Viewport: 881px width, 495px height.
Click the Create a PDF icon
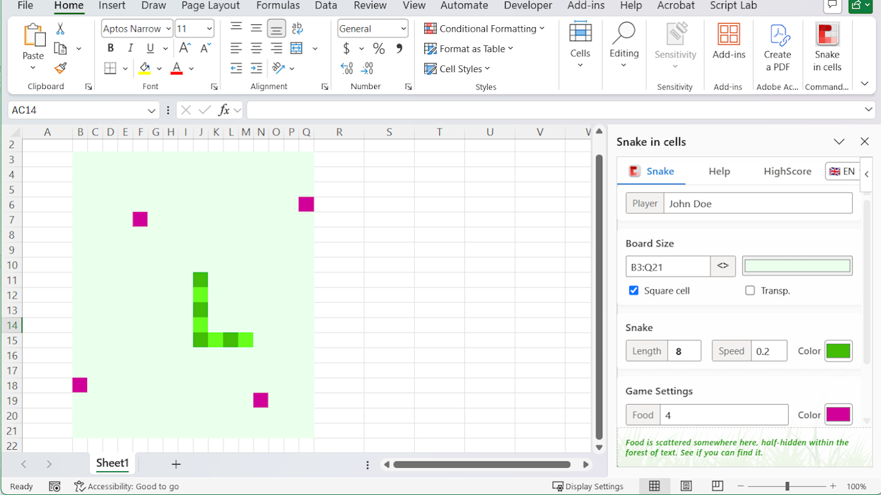pos(777,48)
